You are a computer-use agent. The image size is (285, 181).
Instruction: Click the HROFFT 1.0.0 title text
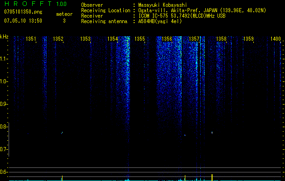[35, 4]
